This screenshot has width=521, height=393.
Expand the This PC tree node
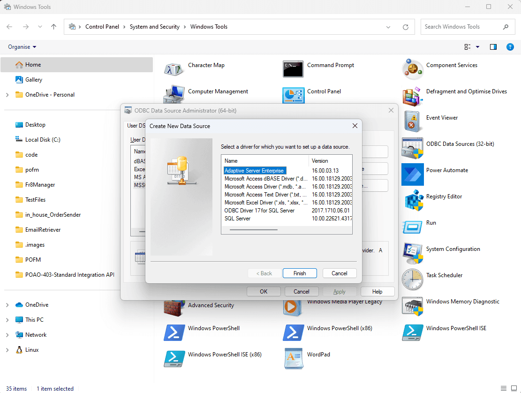(x=7, y=320)
